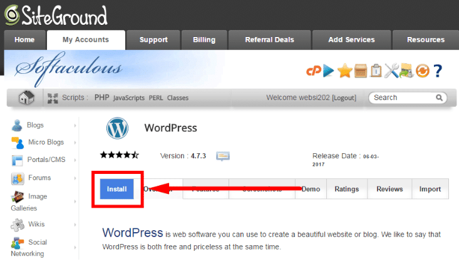Screen dimensions: 459x264
Task: Open the installations box icon
Action: pos(361,71)
